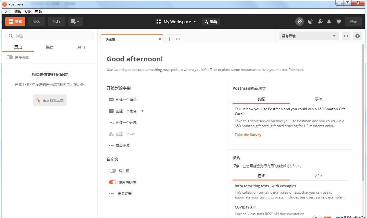Click the sync status offline icon
Viewport: 367px width, 218px height.
pos(300,22)
